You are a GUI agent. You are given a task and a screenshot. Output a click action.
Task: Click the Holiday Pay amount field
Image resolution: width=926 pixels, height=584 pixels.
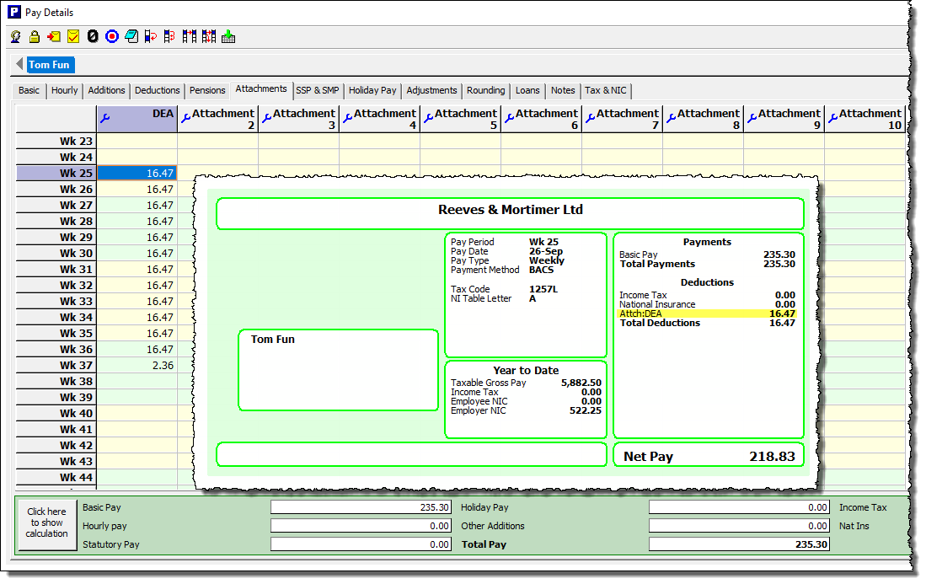pyautogui.click(x=739, y=507)
